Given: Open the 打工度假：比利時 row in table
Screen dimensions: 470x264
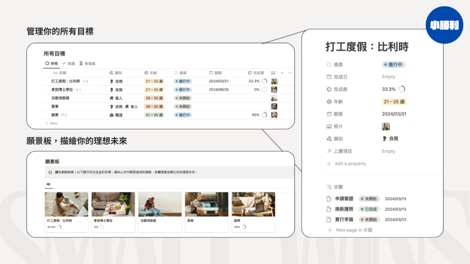Looking at the screenshot, I should coord(65,81).
